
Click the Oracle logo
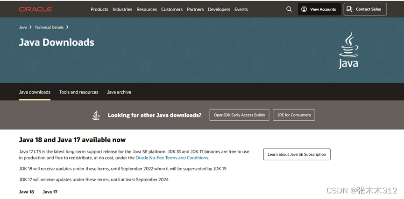click(x=35, y=9)
